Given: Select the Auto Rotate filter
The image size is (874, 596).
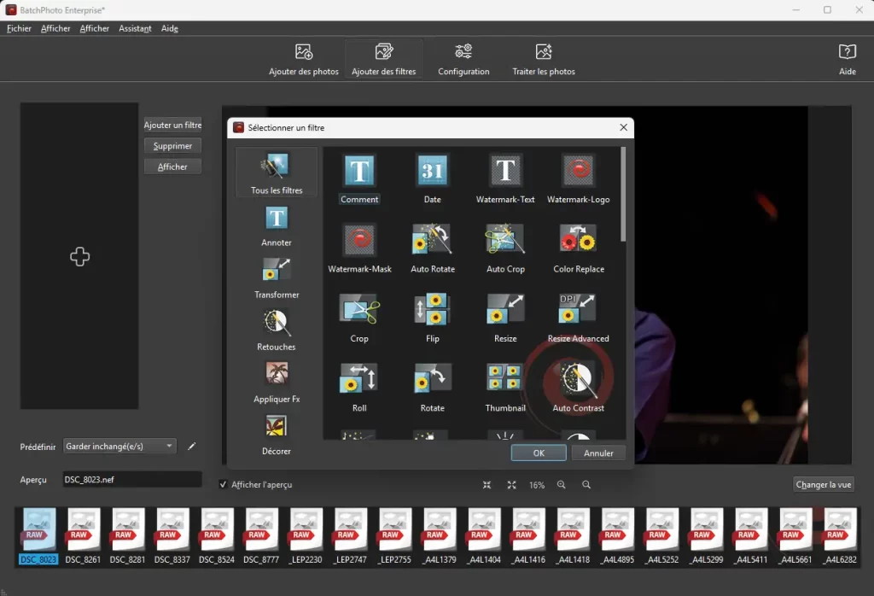Looking at the screenshot, I should (433, 240).
